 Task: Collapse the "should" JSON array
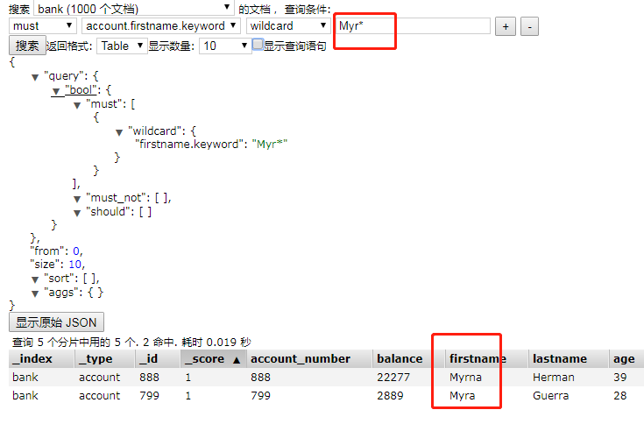tap(77, 213)
